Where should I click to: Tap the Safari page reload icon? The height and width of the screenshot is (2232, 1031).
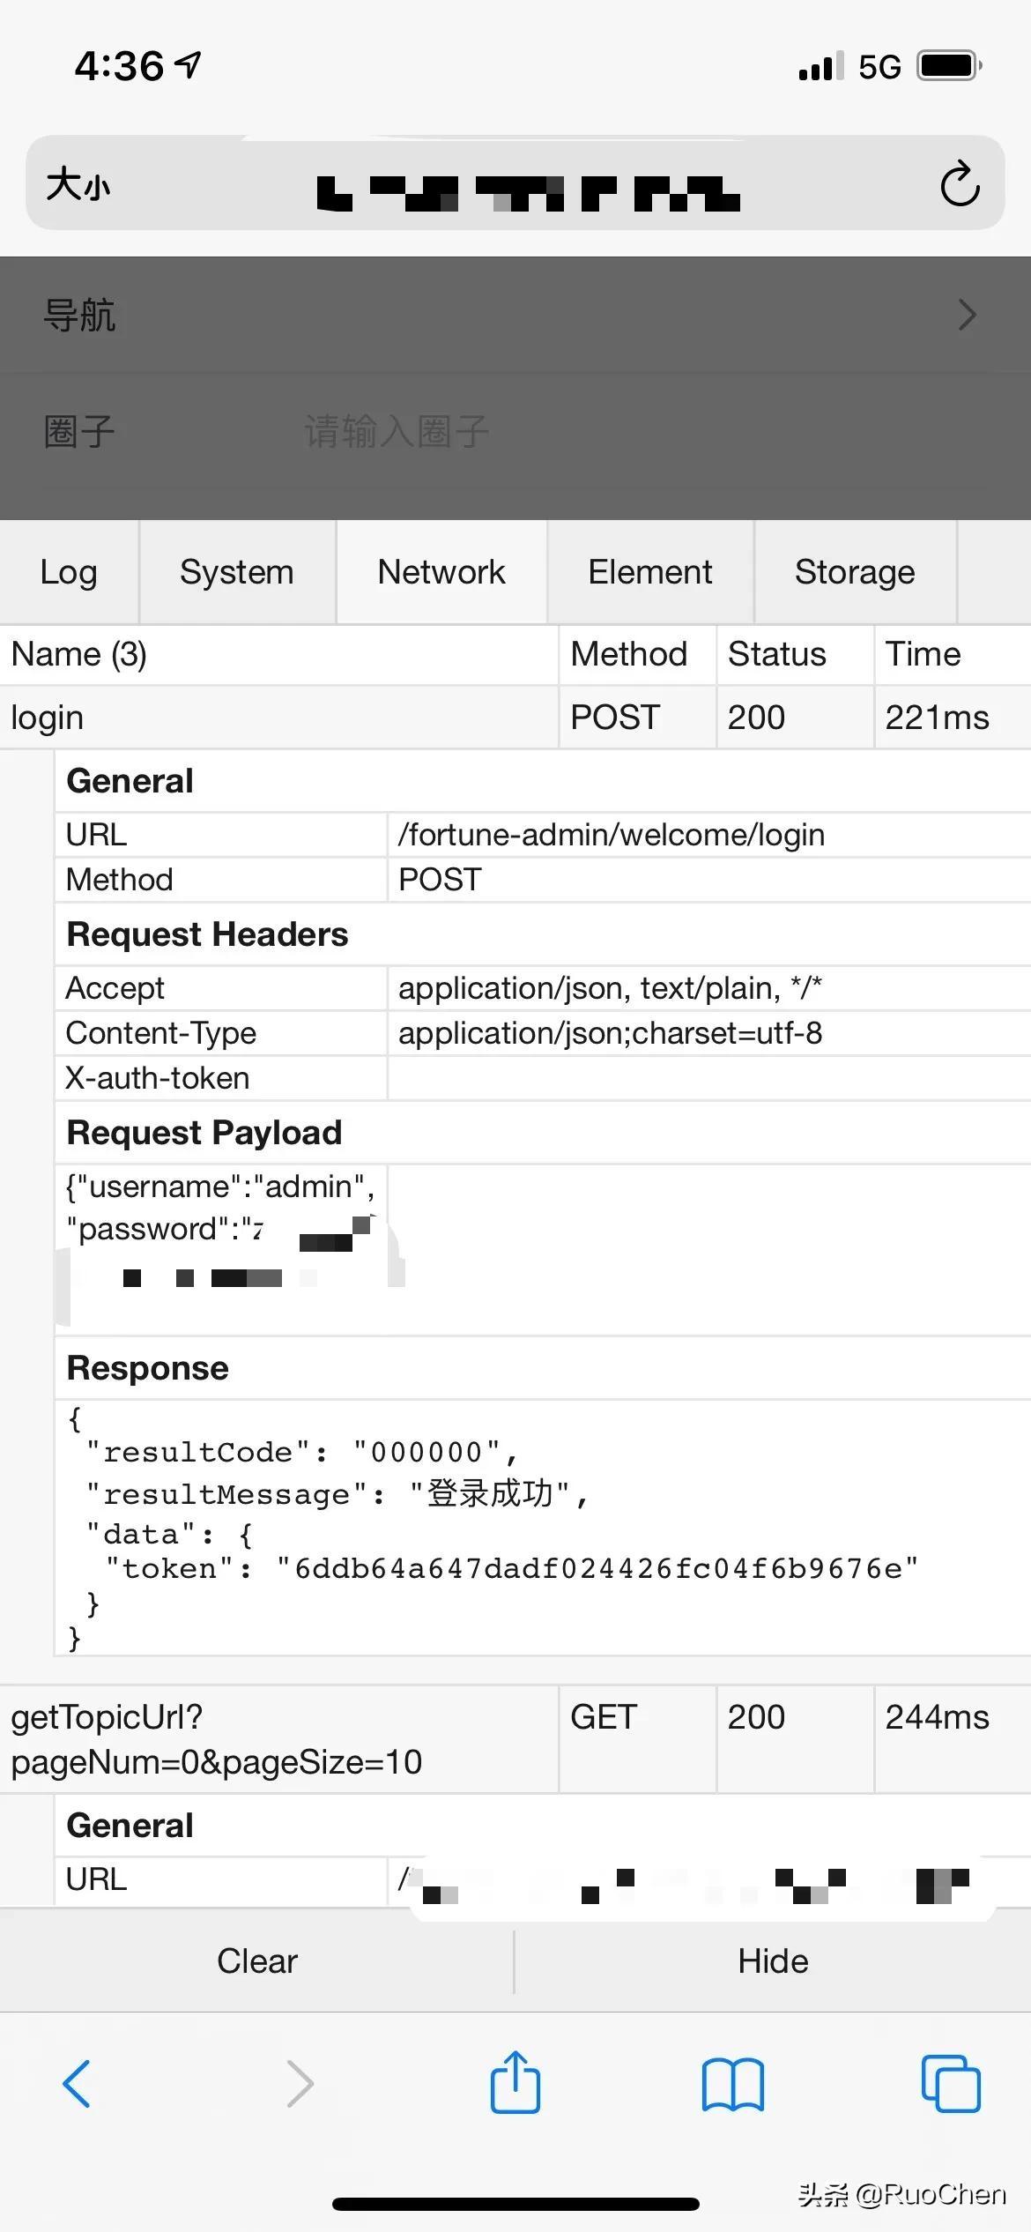(x=960, y=184)
